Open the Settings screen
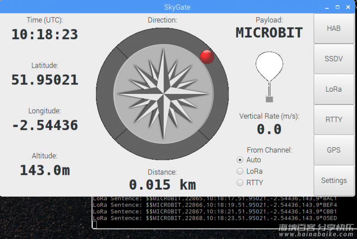The image size is (357, 239). (334, 180)
